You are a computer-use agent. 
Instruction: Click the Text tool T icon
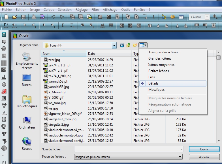coord(153,17)
